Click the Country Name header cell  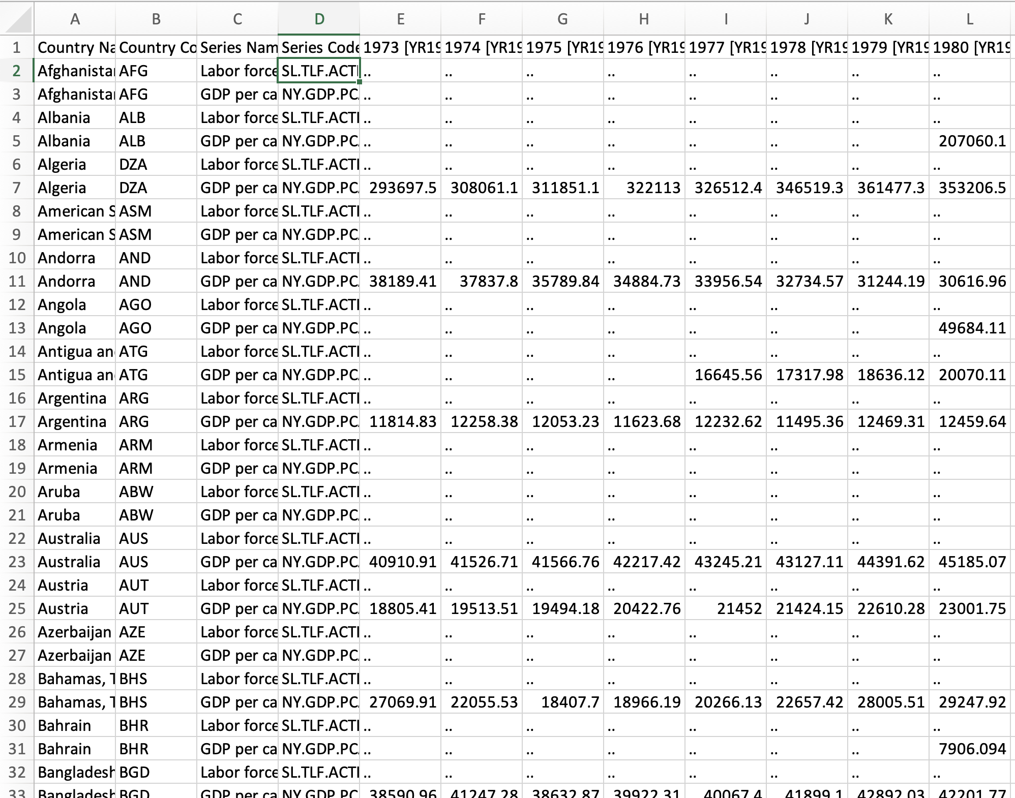pyautogui.click(x=75, y=47)
